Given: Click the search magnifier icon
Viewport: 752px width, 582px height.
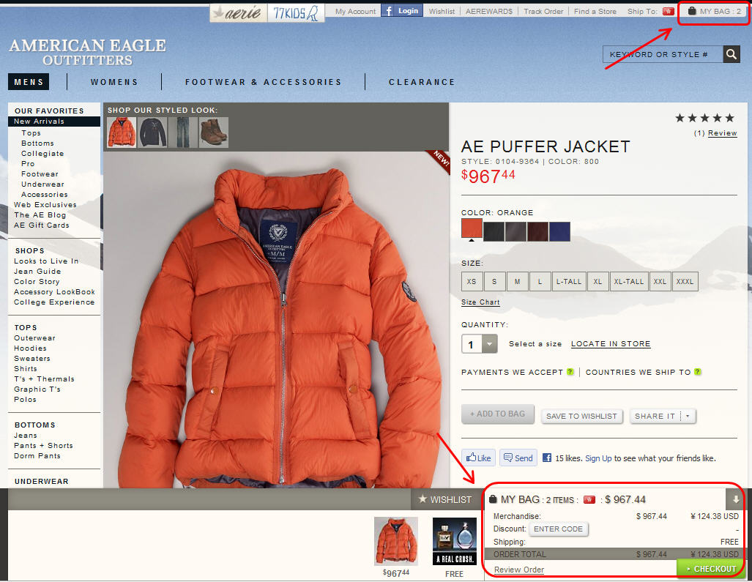Looking at the screenshot, I should point(731,54).
